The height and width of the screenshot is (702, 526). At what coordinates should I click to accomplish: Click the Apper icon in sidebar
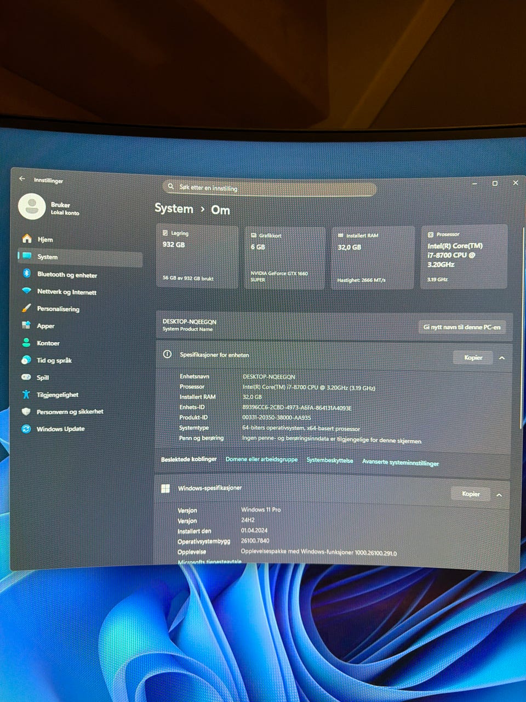click(26, 325)
